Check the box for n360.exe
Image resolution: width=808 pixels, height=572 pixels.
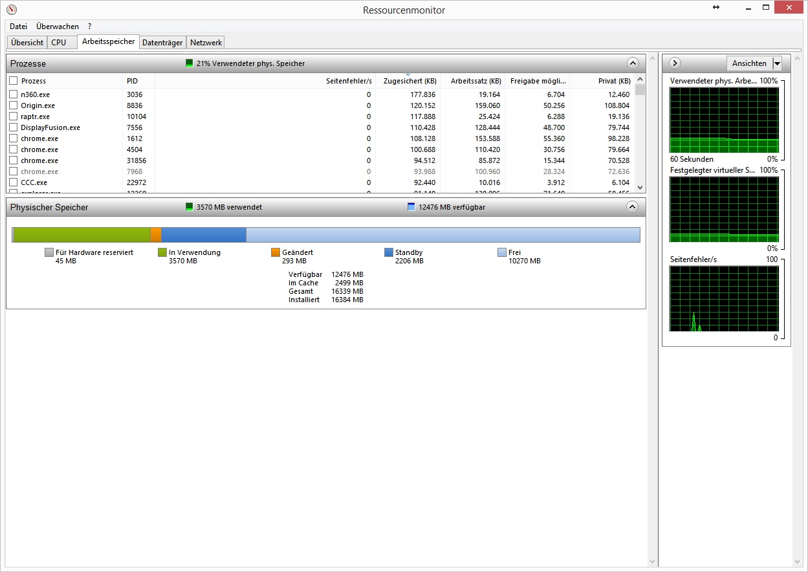click(x=13, y=94)
